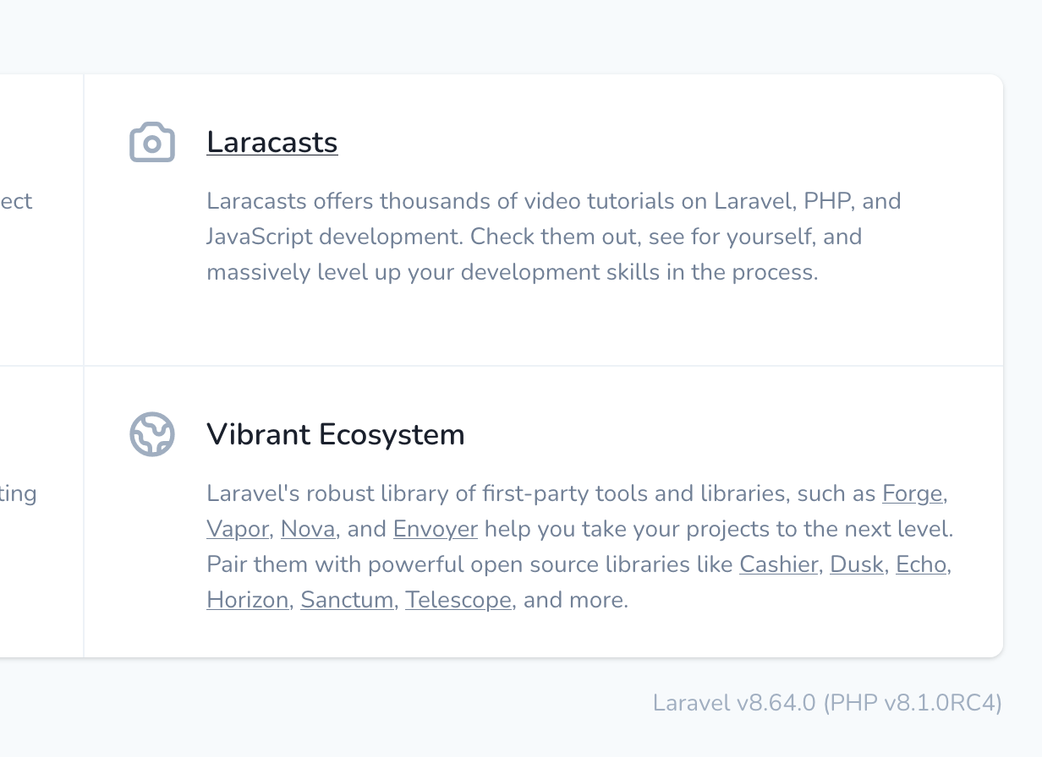Click the camera icon beside Laracasts
1042x757 pixels.
point(152,143)
